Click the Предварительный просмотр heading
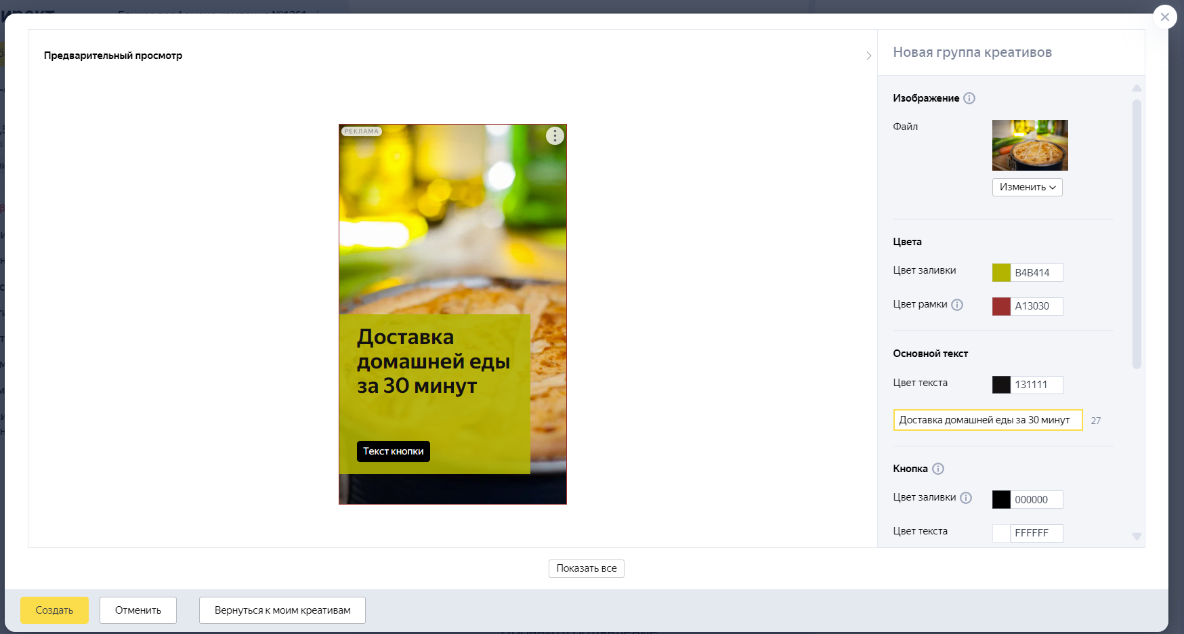Screen dimensions: 1184x634 click(x=113, y=56)
